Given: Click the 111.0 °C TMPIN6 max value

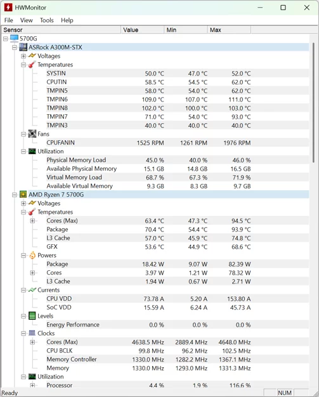Looking at the screenshot, I should [240, 100].
